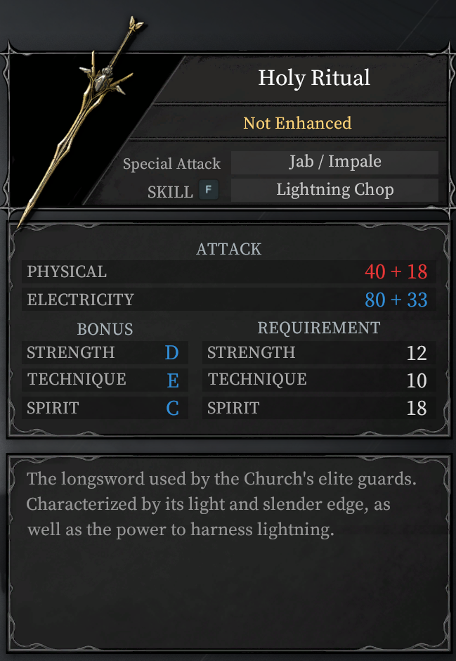Click the Strength requirement row

click(319, 353)
